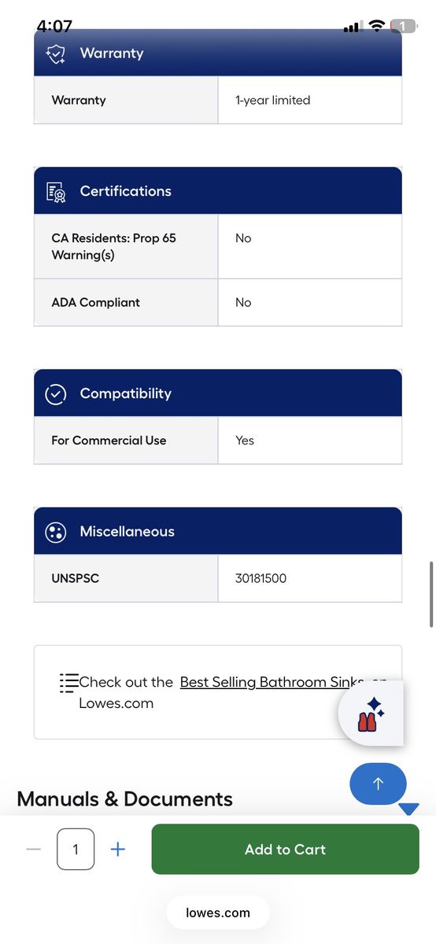Collapse the Certifications section header
This screenshot has width=436, height=944.
click(218, 191)
